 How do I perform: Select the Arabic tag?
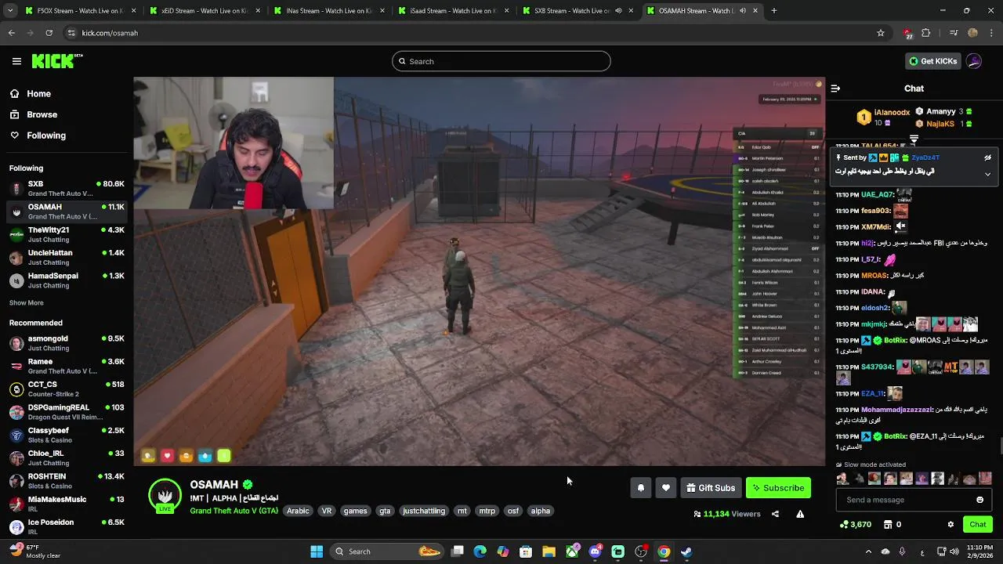pos(298,511)
